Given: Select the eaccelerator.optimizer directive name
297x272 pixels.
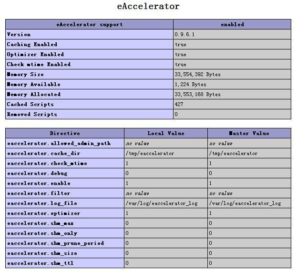Looking at the screenshot, I should pyautogui.click(x=43, y=214).
